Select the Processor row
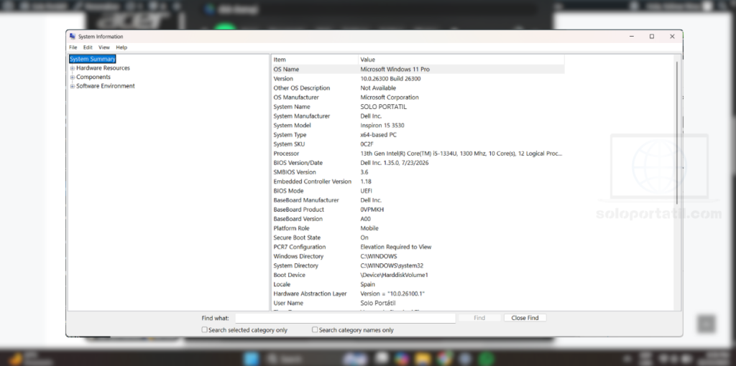This screenshot has width=736, height=366. click(x=418, y=154)
